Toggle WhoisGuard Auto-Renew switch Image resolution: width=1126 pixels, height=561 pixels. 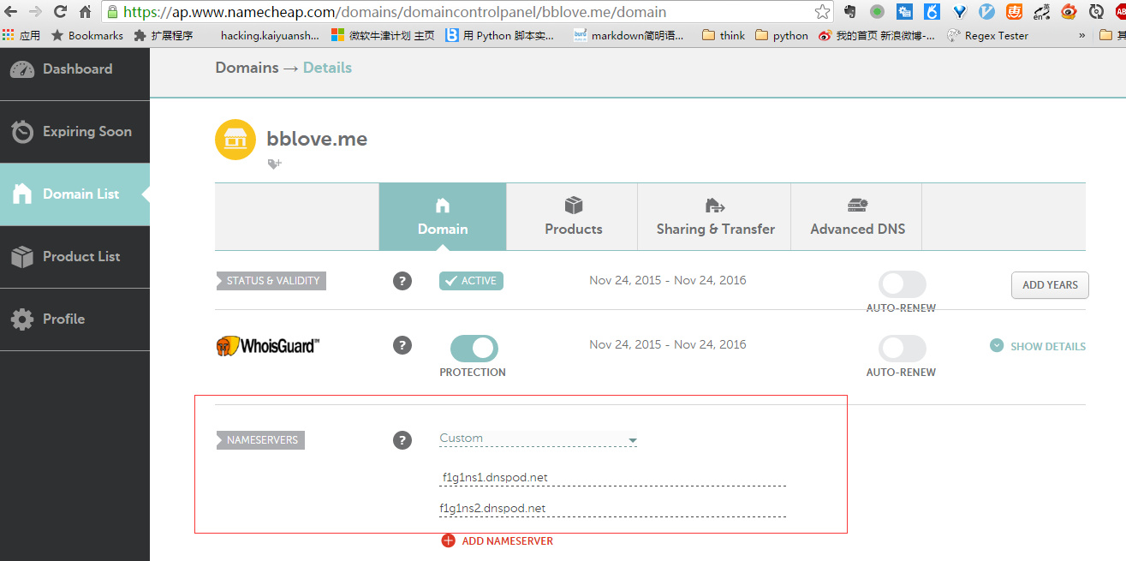coord(902,349)
